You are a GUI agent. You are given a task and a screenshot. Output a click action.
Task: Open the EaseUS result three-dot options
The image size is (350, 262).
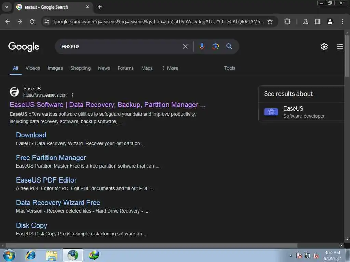pyautogui.click(x=72, y=95)
